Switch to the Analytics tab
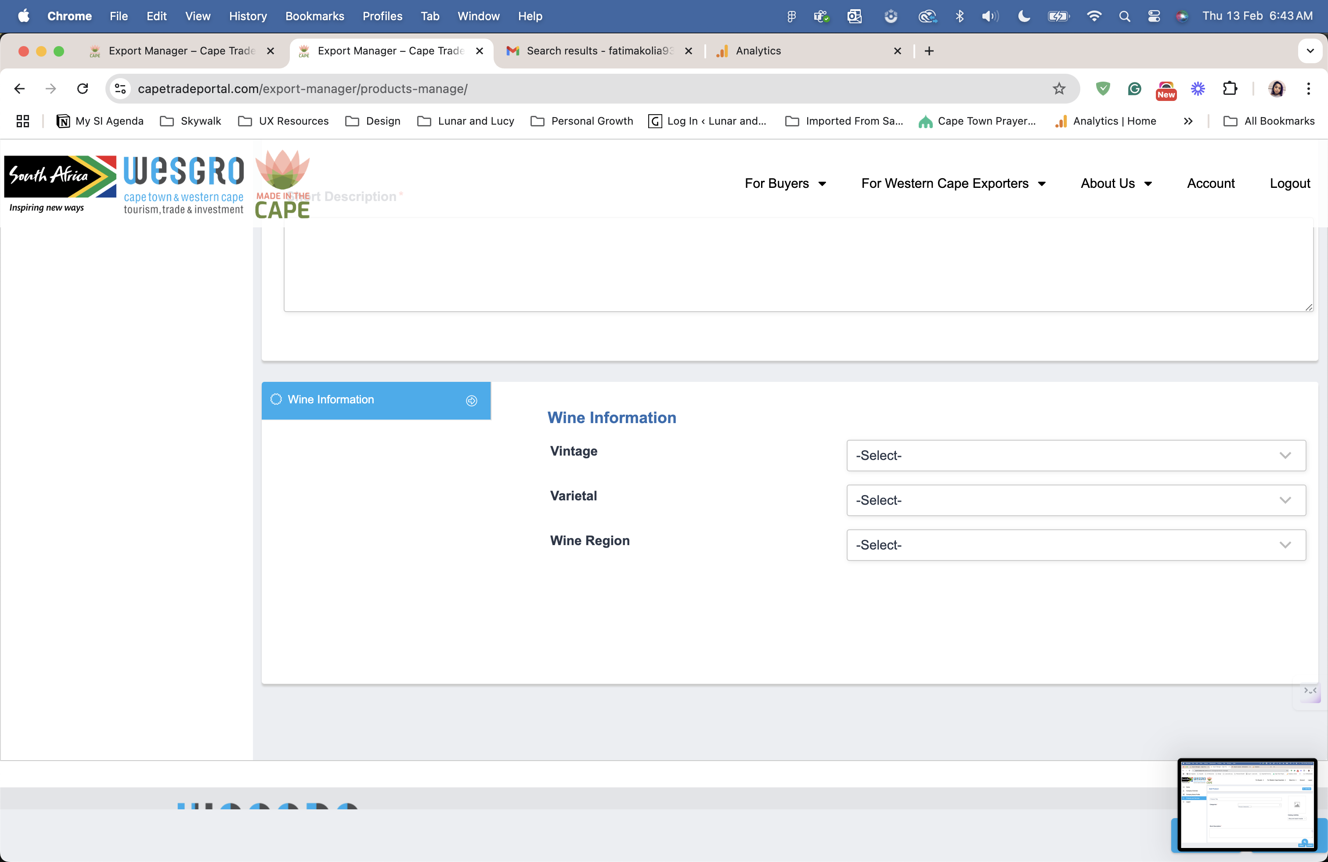The image size is (1328, 862). [809, 51]
